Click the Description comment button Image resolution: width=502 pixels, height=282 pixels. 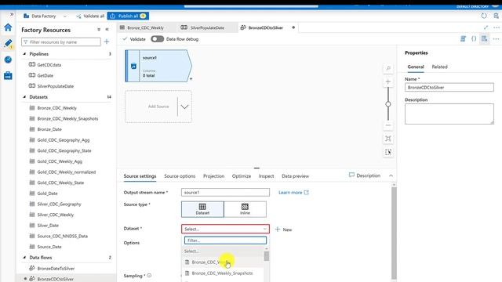pos(365,175)
